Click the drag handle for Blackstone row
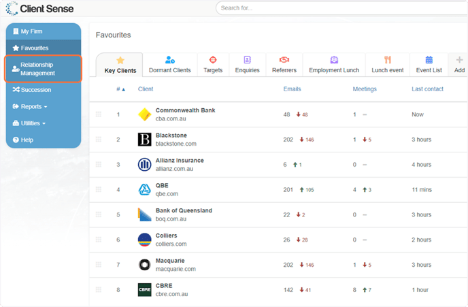Image resolution: width=468 pixels, height=307 pixels. 99,140
